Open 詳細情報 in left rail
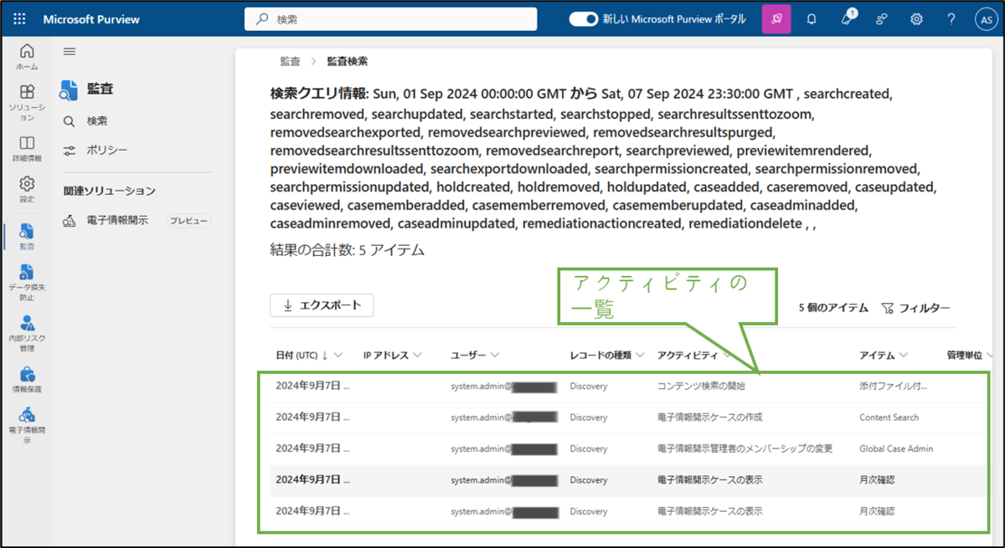The height and width of the screenshot is (548, 1005). pyautogui.click(x=27, y=148)
